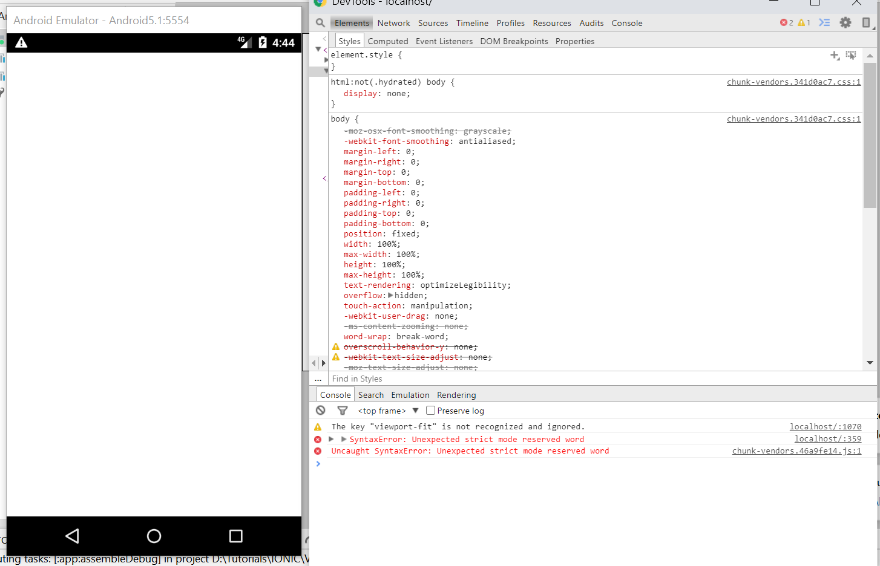The width and height of the screenshot is (880, 566).
Task: Click the emulator Back navigation button
Action: [x=73, y=536]
